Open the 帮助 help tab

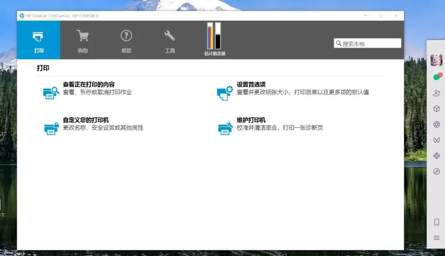(126, 41)
